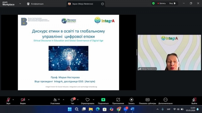Unmute the microphone with Звук button
This screenshot has width=202, height=113.
coord(8,100)
